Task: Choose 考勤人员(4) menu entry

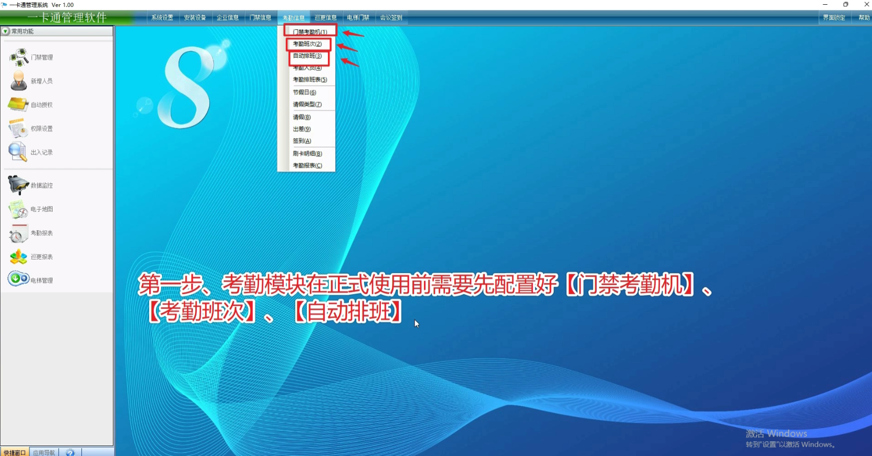Action: coord(307,68)
